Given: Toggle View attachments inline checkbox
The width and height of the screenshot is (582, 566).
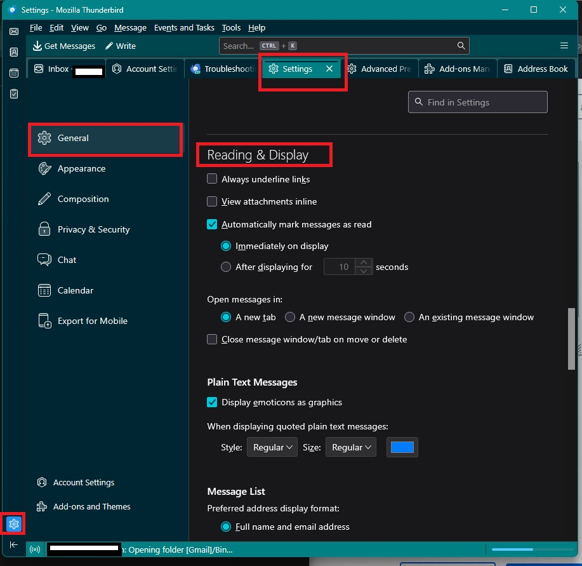Looking at the screenshot, I should (x=213, y=201).
